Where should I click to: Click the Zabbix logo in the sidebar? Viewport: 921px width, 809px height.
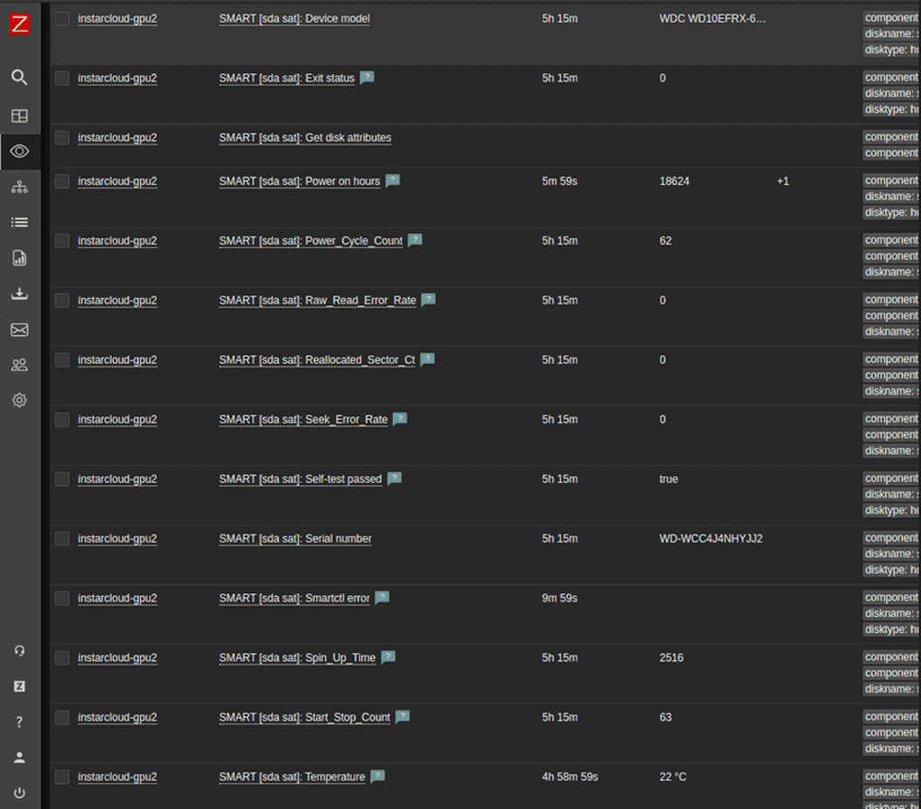19,25
